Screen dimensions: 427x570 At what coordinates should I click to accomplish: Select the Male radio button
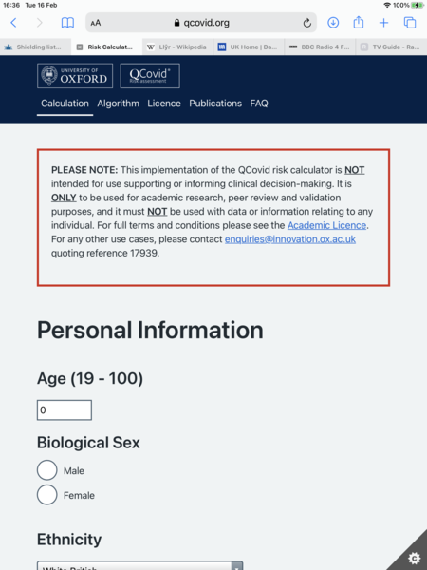(46, 470)
